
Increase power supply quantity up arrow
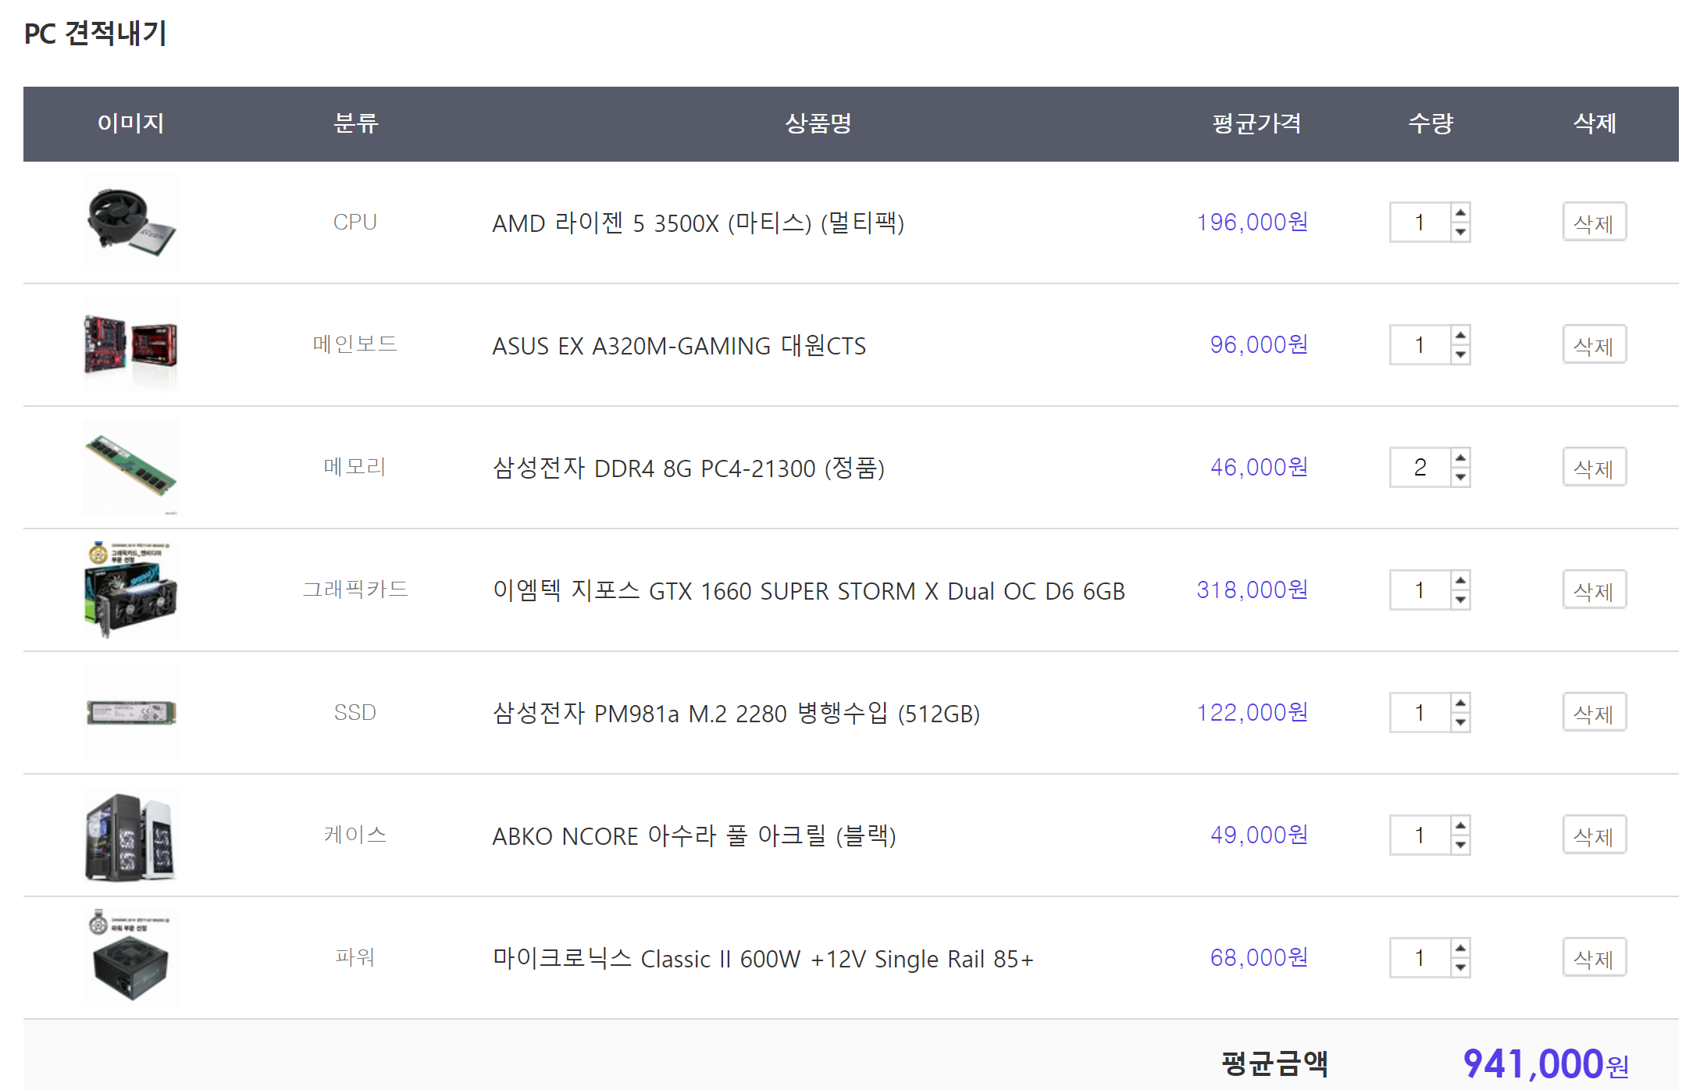coord(1459,949)
